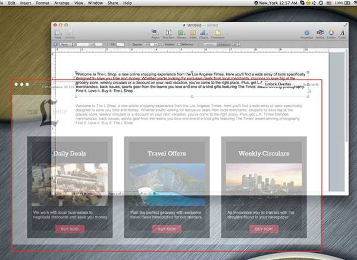Insert a Text Box from the toolbar
Image resolution: width=357 pixels, height=260 pixels.
(168, 34)
